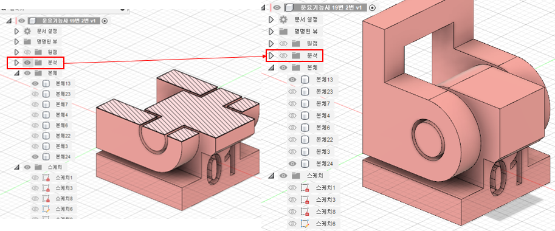This screenshot has width=555, height=231.
Task: Left browser: show 본체23 via its eye
Action: [x=35, y=94]
